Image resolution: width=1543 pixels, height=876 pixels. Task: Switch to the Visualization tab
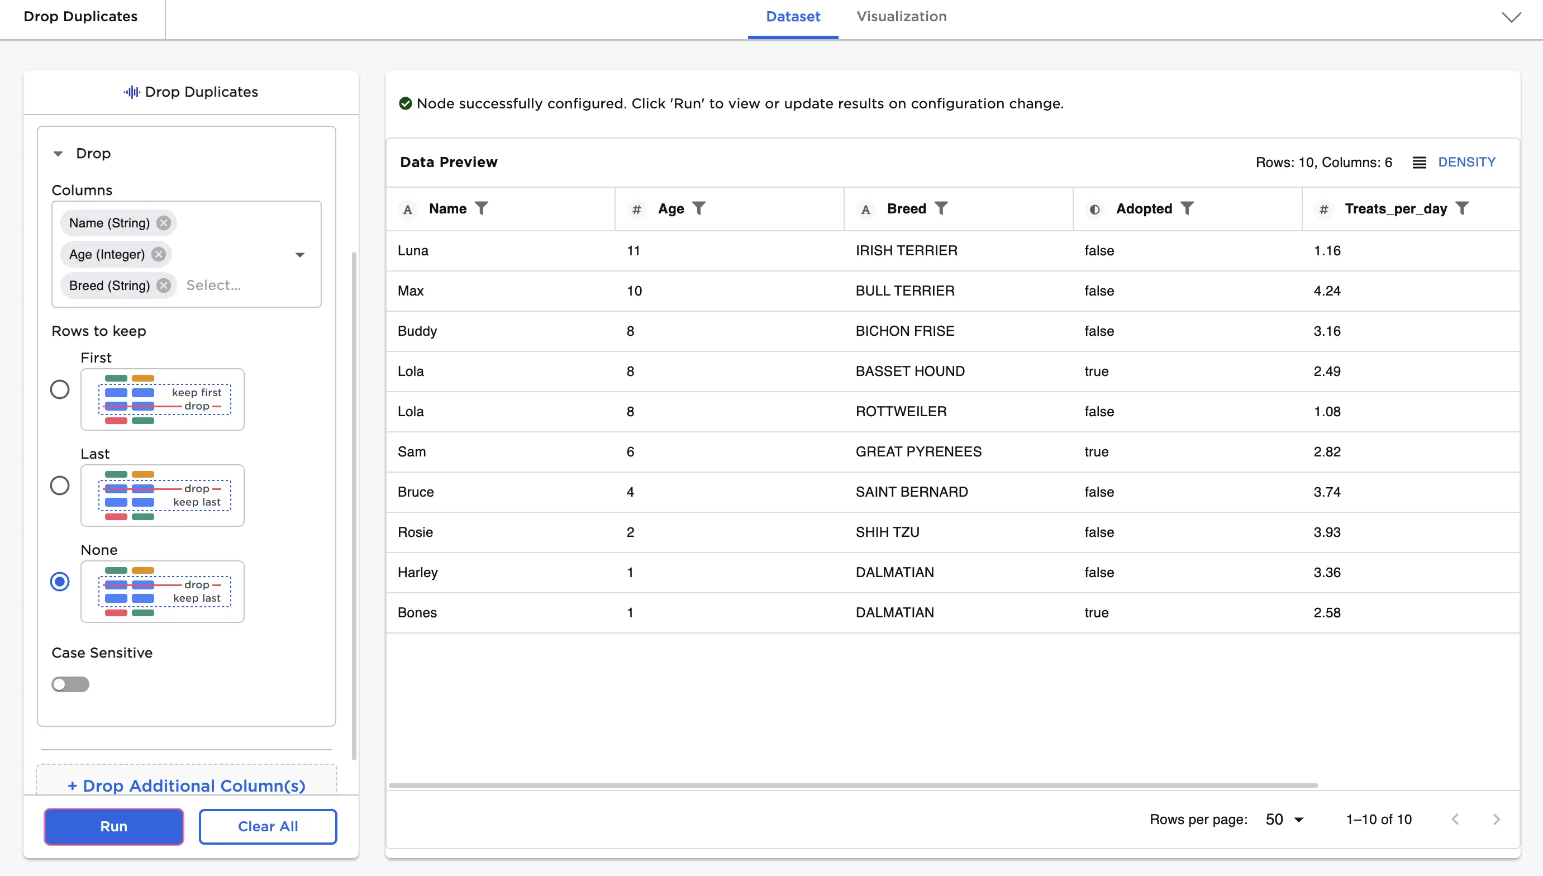[901, 17]
